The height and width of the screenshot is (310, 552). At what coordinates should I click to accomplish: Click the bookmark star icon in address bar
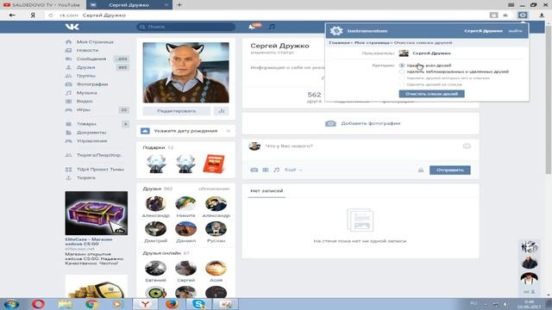coord(505,15)
